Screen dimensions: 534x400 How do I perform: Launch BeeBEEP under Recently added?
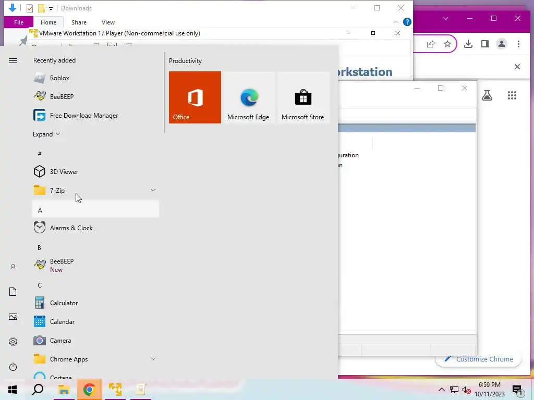95,96
